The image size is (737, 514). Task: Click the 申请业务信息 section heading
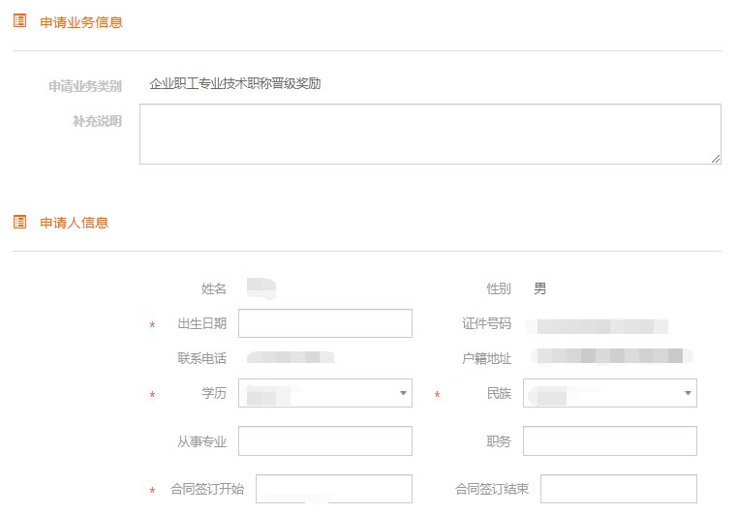pyautogui.click(x=81, y=22)
